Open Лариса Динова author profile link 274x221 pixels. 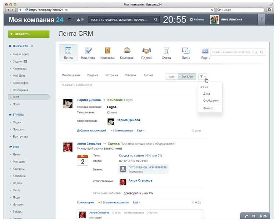click(89, 100)
